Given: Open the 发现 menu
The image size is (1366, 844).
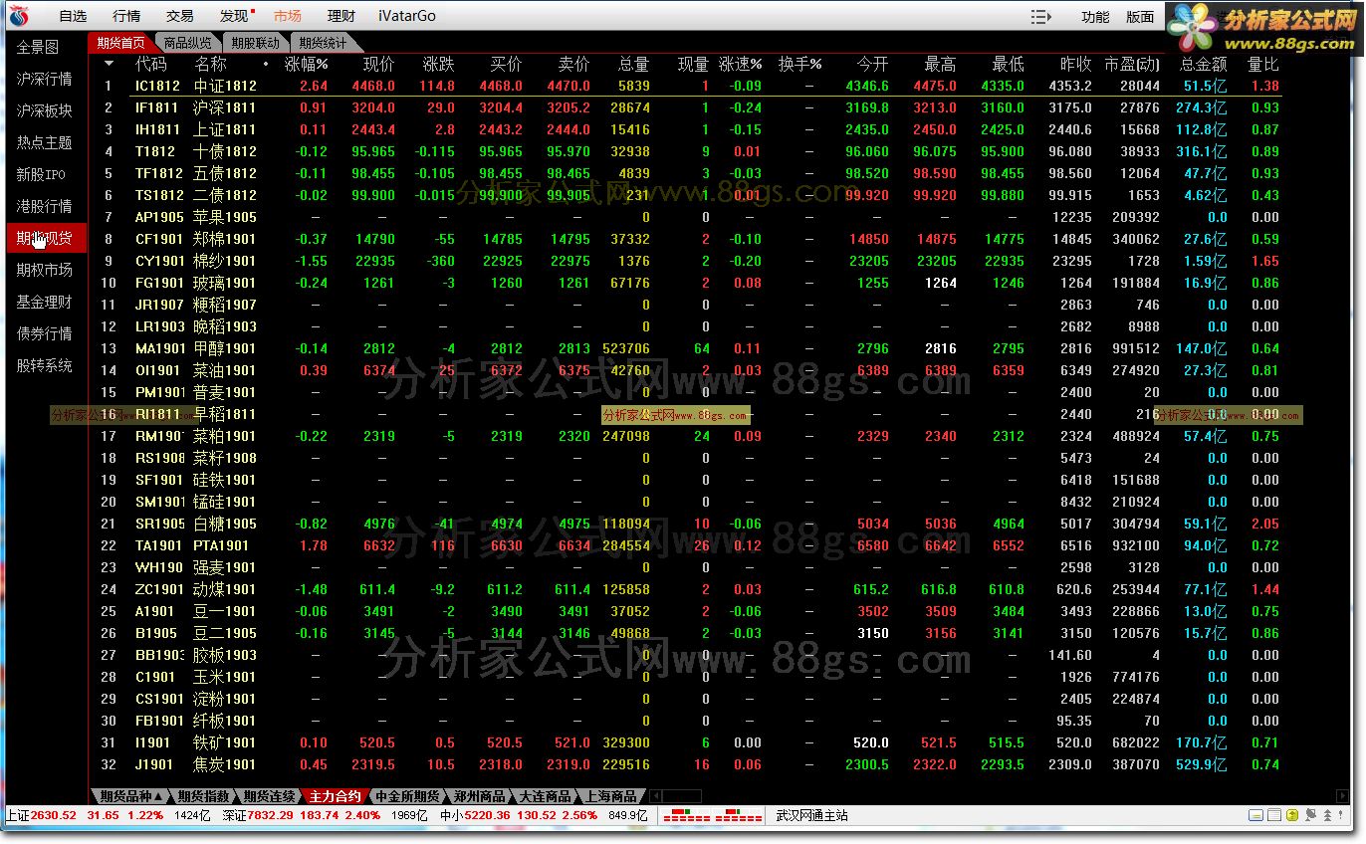Looking at the screenshot, I should [x=234, y=16].
